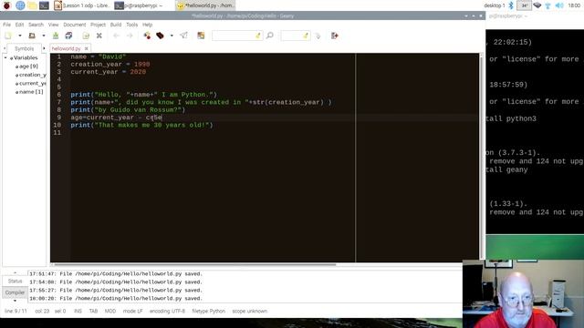Navigate forward with the right arrow icon
The width and height of the screenshot is (584, 328).
tap(130, 36)
